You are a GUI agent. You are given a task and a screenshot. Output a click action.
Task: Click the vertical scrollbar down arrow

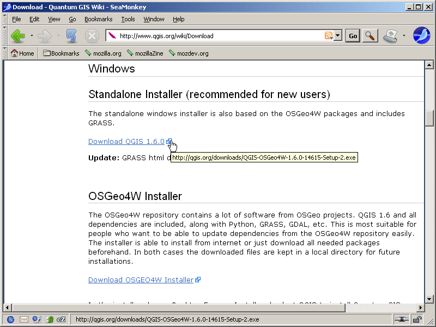(429, 299)
